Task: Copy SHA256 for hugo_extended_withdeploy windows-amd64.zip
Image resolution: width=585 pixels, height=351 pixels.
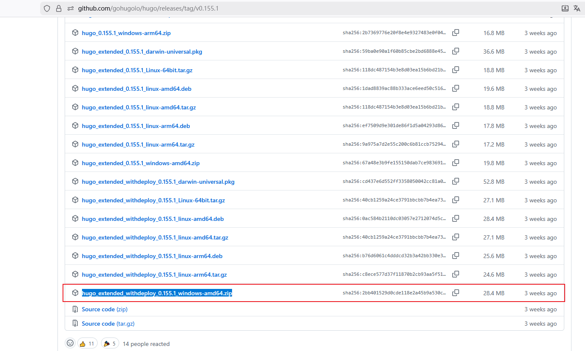Action: [456, 293]
